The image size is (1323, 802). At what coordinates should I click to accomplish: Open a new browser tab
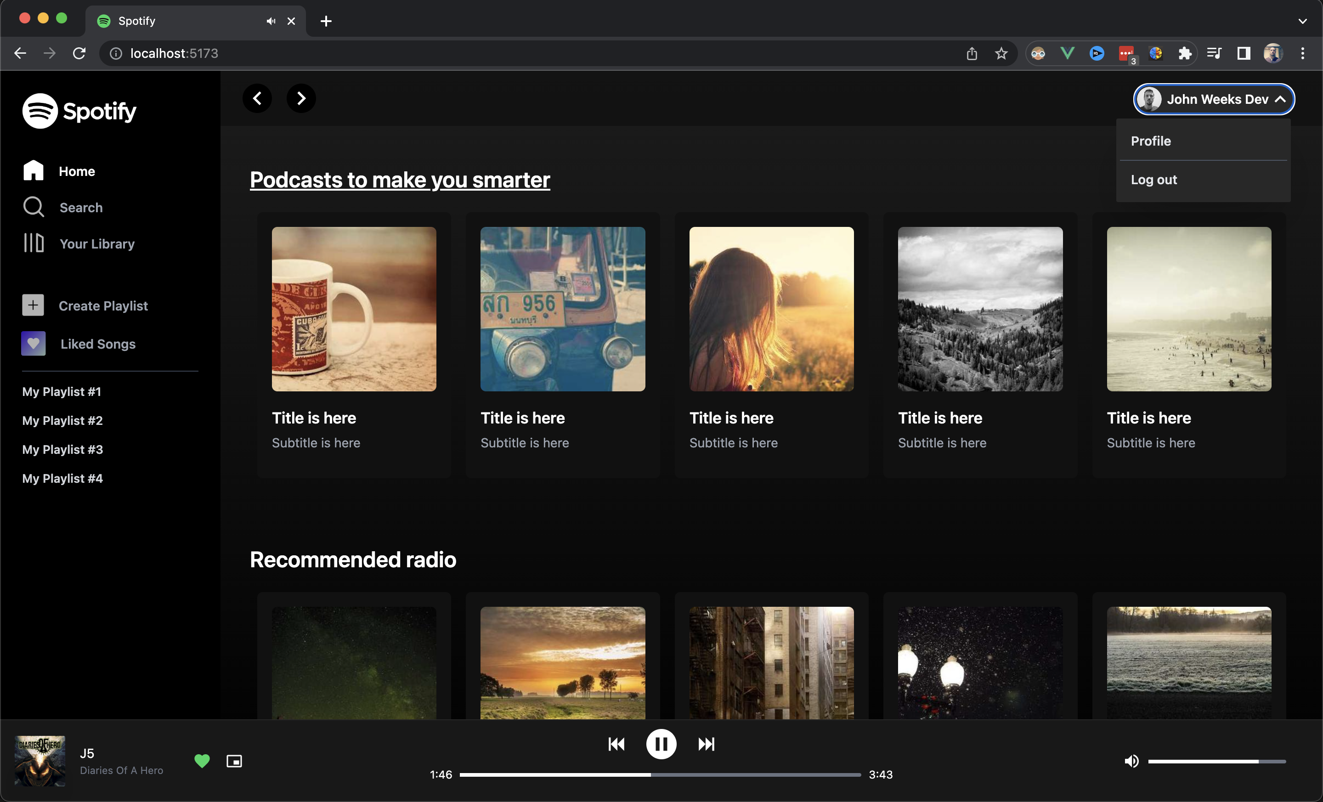(x=326, y=21)
